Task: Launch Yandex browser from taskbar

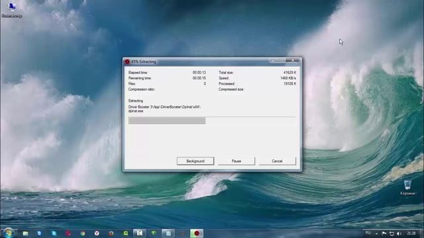Action: pyautogui.click(x=97, y=233)
